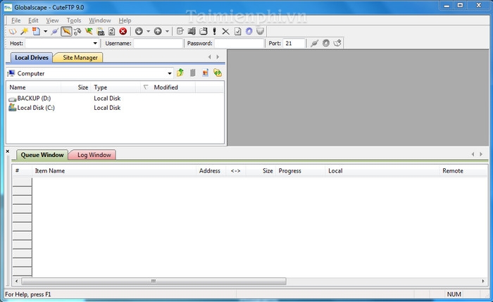Image resolution: width=493 pixels, height=302 pixels.
Task: Open the Tools menu
Action: coord(74,20)
